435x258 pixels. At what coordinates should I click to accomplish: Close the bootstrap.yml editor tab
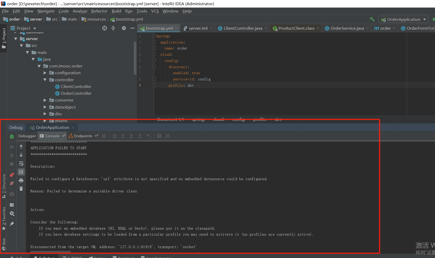coord(177,28)
